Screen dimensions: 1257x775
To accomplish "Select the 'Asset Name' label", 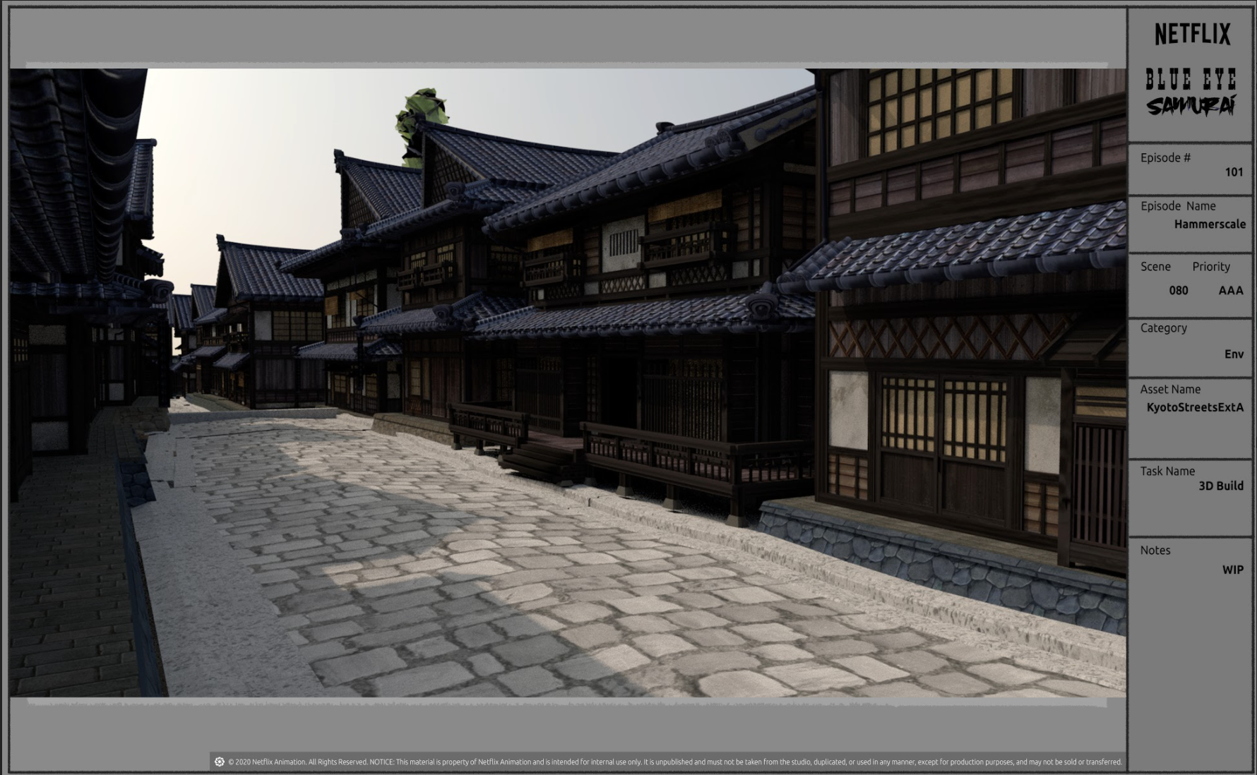I will [x=1170, y=390].
